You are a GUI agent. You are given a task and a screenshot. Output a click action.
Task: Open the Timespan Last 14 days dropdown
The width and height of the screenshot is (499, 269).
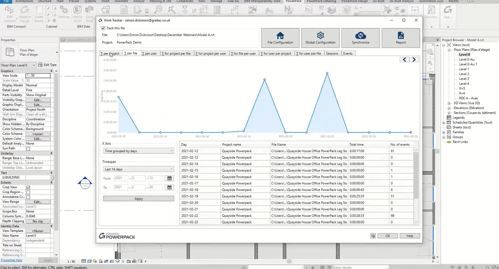pos(139,169)
